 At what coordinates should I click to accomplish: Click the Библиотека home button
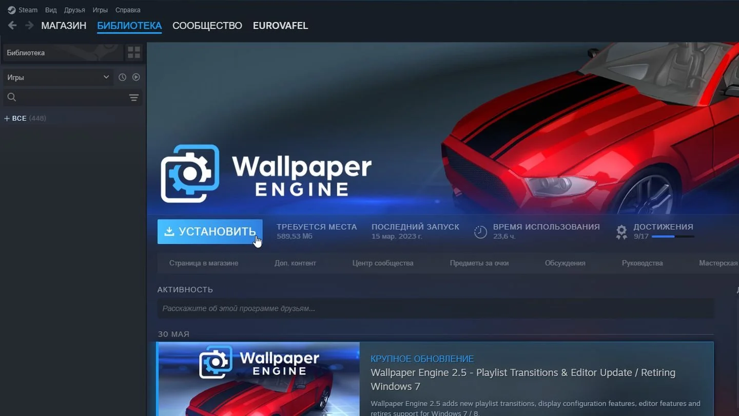(63, 53)
